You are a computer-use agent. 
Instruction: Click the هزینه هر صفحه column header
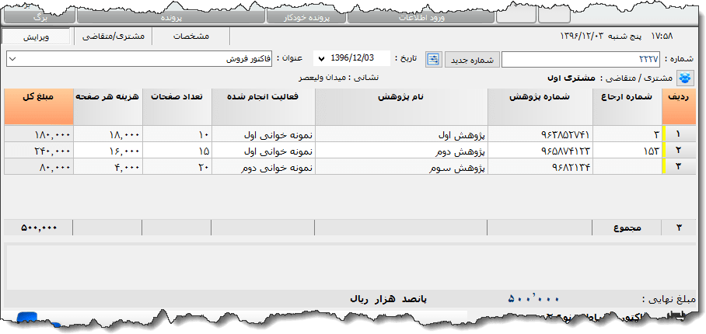[107, 106]
